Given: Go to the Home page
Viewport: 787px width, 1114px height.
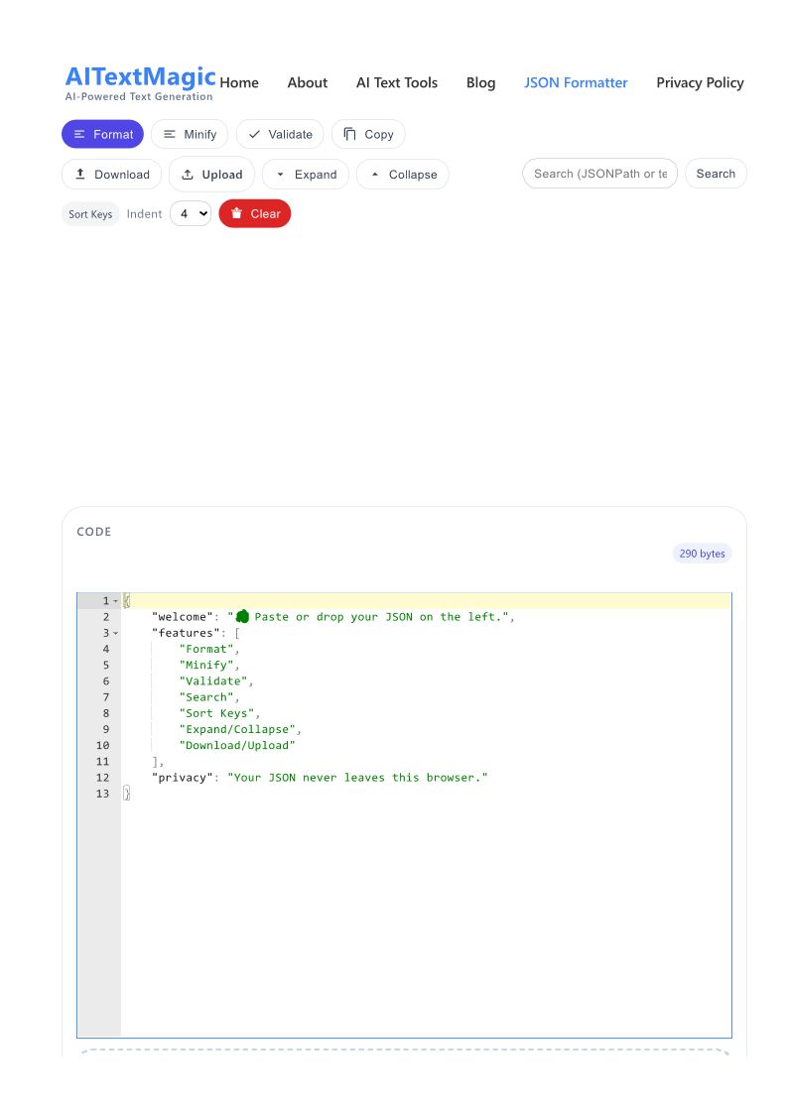Looking at the screenshot, I should [239, 83].
